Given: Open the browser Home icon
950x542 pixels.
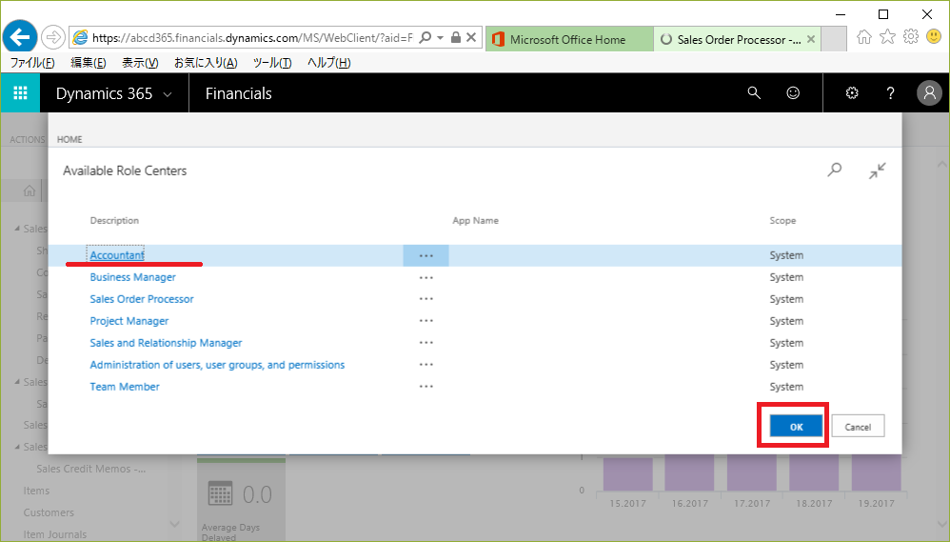Looking at the screenshot, I should point(864,37).
